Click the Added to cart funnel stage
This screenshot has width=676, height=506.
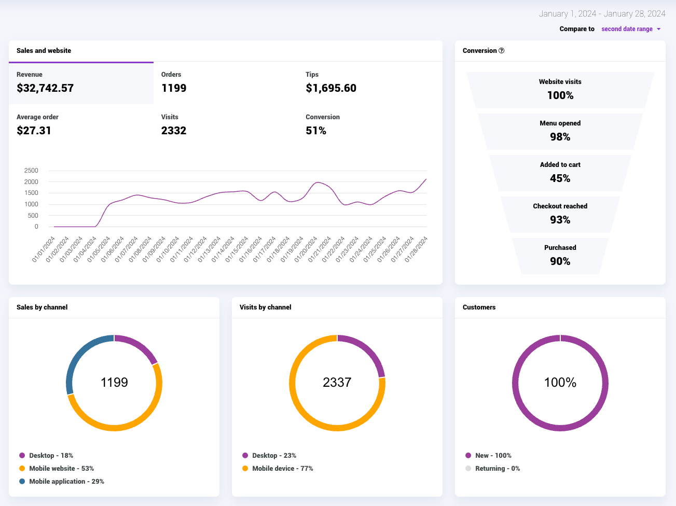coord(560,173)
